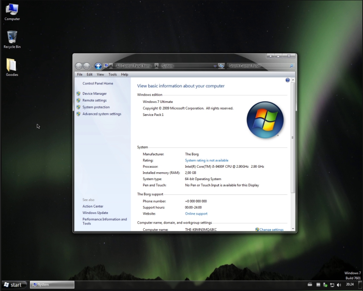Screen dimensions: 363x291
Task: Click shield icon beside System protection
Action: coord(78,107)
